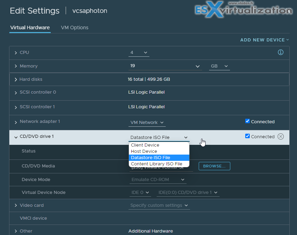Expand SCSI controller 0 row
This screenshot has width=297, height=235.
[16, 93]
